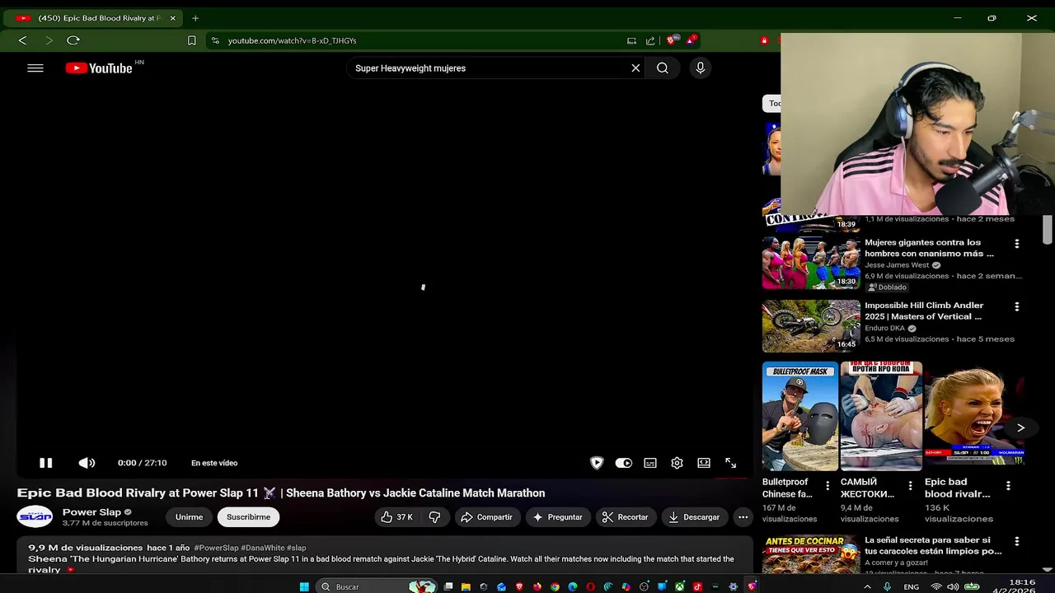The width and height of the screenshot is (1055, 593).
Task: Click the Power Slap channel avatar
Action: [35, 516]
